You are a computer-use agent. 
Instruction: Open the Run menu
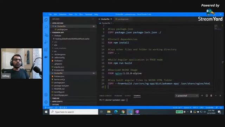pos(81,14)
